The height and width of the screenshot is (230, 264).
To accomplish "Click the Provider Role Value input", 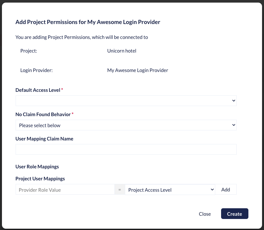I will coord(65,190).
